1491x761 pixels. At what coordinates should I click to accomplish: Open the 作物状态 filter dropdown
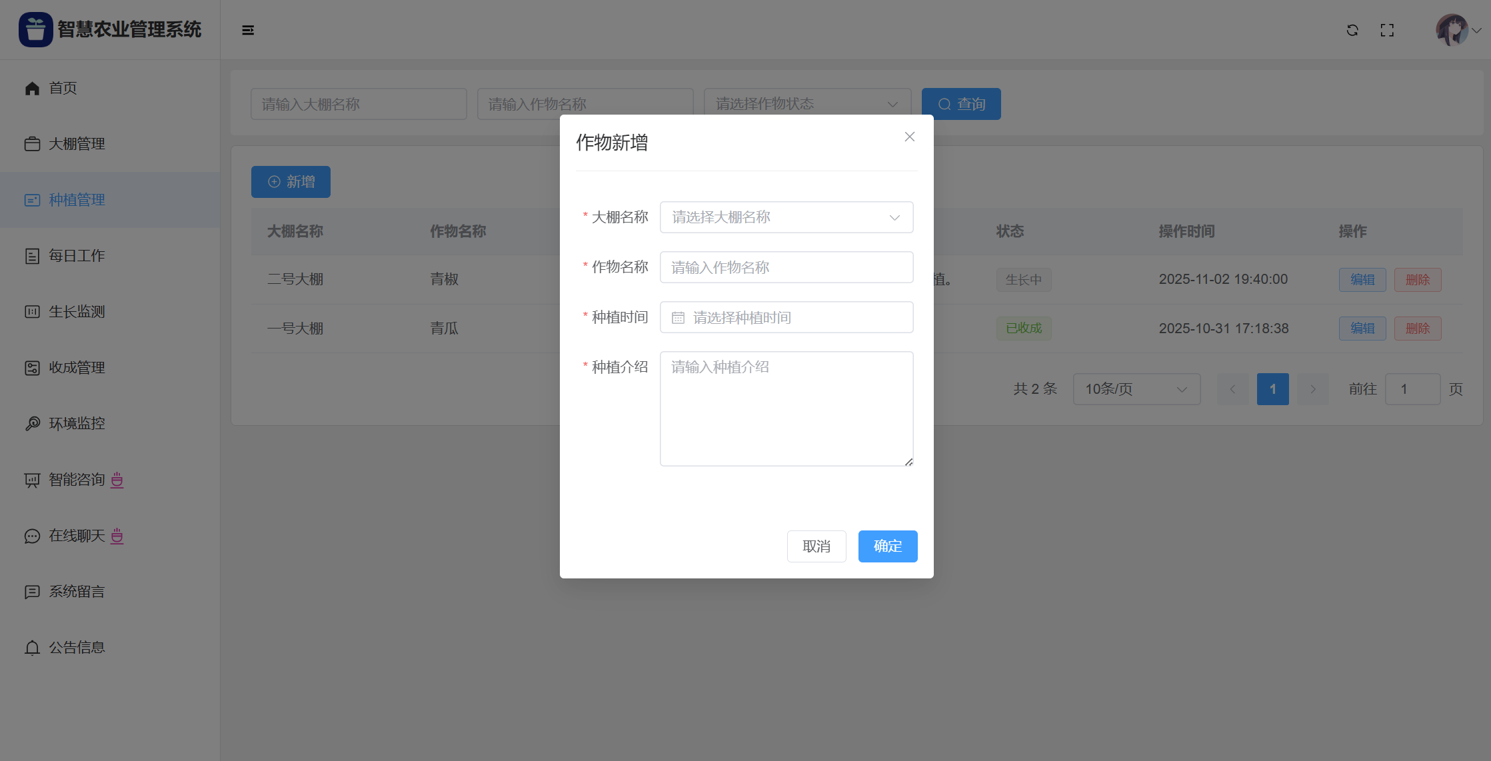click(x=807, y=104)
